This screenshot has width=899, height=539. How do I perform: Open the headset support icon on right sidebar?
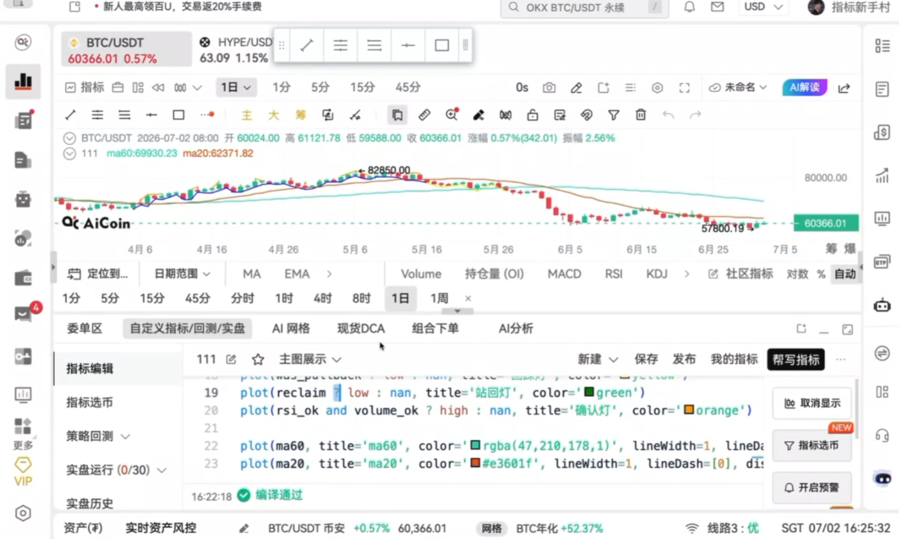[882, 436]
